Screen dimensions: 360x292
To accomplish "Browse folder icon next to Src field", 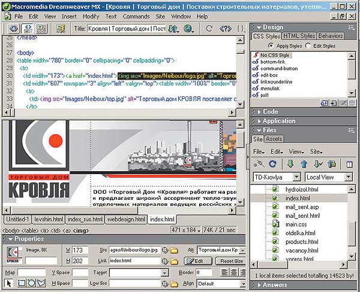I will (x=174, y=250).
